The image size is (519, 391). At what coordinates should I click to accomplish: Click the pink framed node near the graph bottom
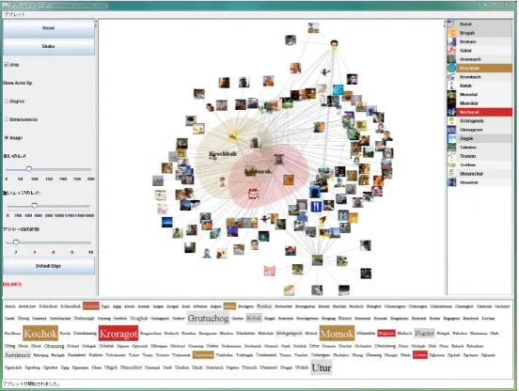pyautogui.click(x=269, y=271)
